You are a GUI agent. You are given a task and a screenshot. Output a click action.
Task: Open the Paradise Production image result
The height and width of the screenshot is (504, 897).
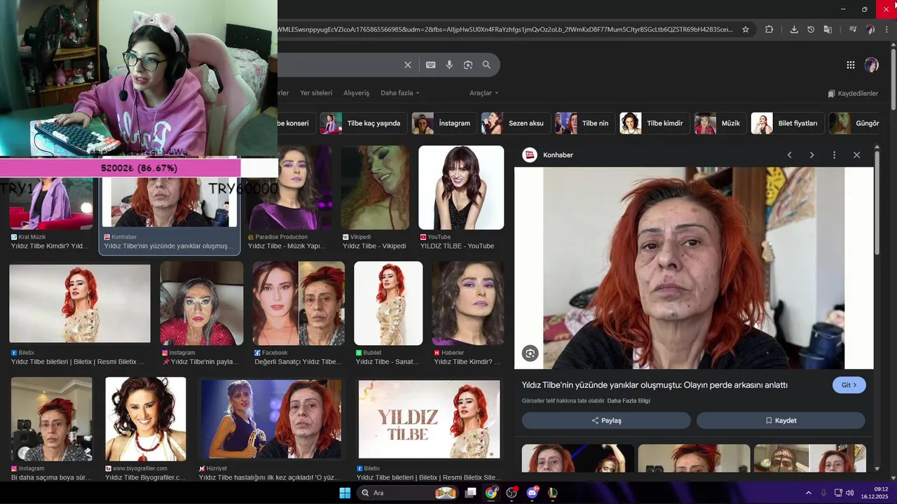click(x=290, y=188)
